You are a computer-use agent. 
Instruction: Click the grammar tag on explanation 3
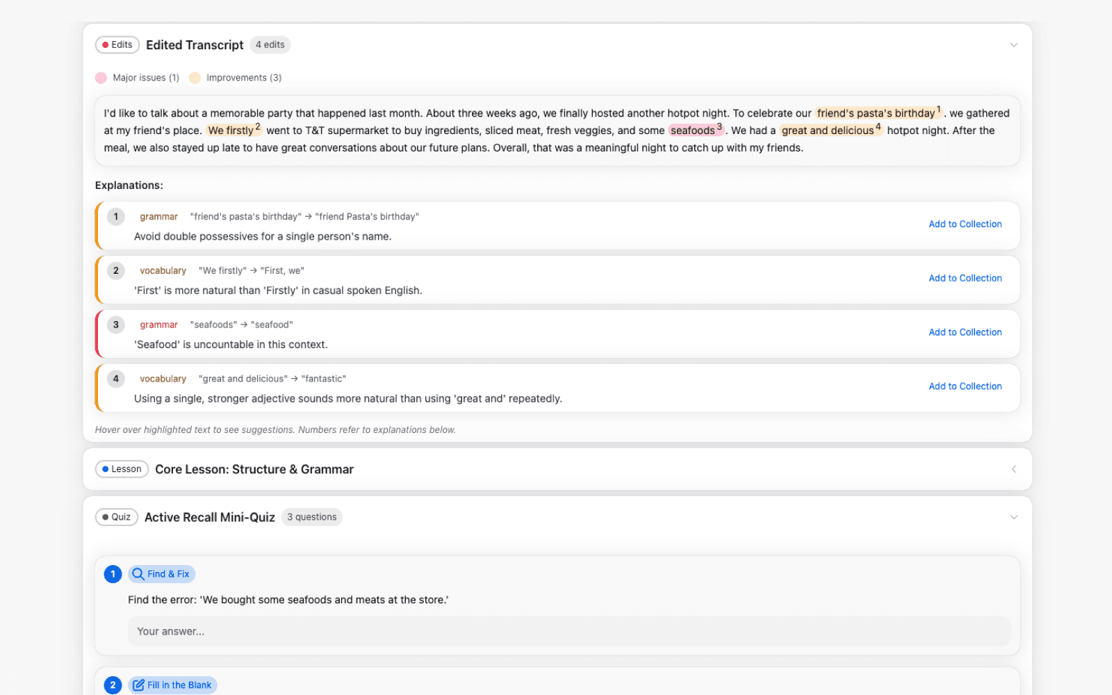click(159, 325)
